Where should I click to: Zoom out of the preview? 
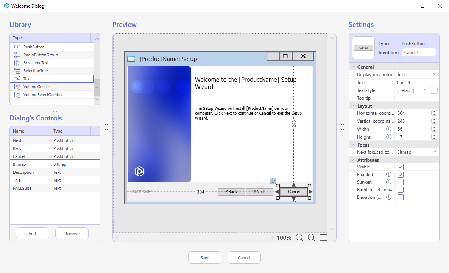click(311, 237)
